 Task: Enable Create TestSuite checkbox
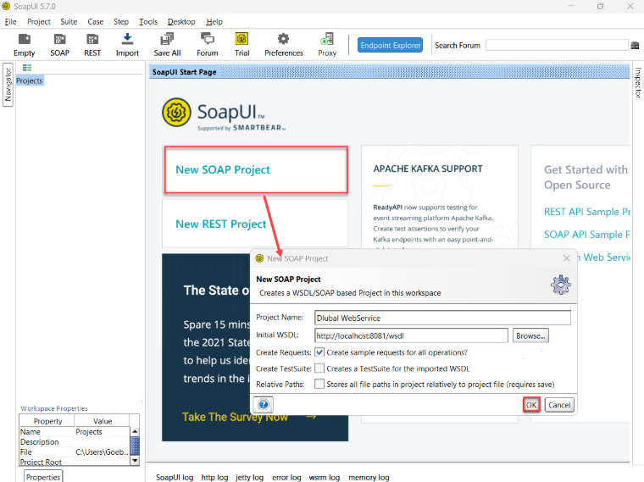pos(319,368)
